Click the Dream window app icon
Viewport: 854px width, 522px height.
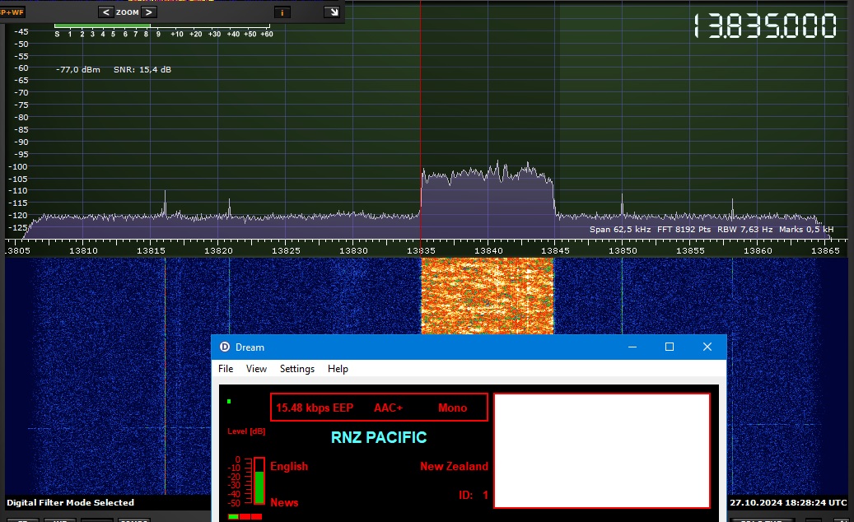click(224, 347)
